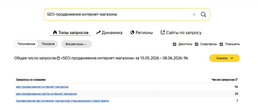Clear the search query with X icon
258x110 pixels.
coord(194,15)
